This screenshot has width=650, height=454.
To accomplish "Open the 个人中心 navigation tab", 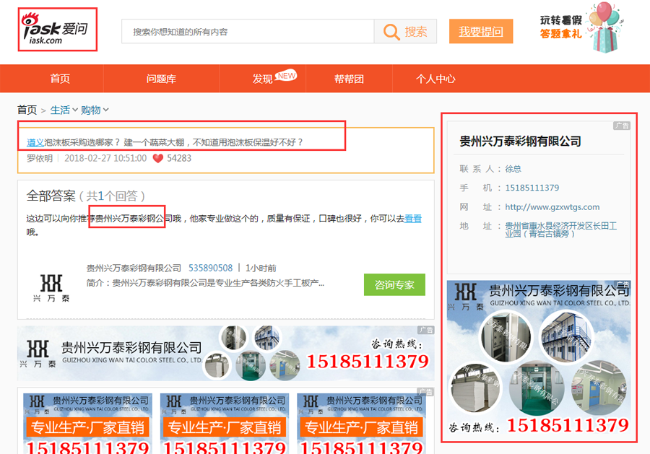I will pyautogui.click(x=435, y=79).
